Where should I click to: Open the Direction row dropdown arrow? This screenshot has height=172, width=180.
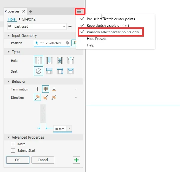76,98
